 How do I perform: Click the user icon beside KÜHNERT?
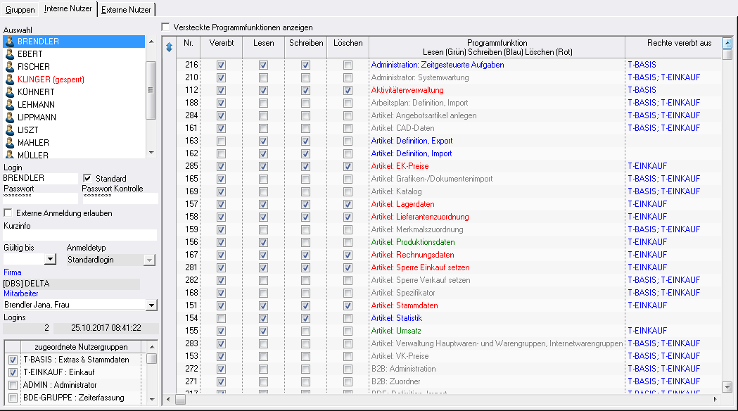10,92
